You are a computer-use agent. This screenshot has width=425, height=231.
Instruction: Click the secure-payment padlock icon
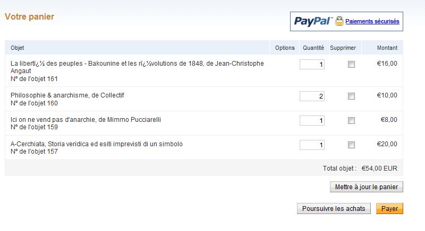(339, 21)
